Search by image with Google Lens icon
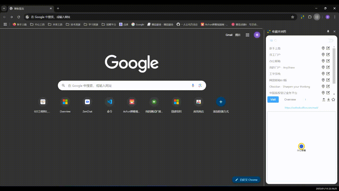This screenshot has width=339, height=191. tap(200, 85)
